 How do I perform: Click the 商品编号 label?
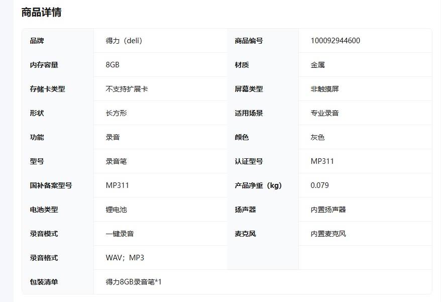click(x=249, y=41)
